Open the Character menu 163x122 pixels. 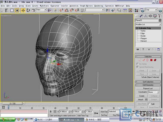(55, 6)
